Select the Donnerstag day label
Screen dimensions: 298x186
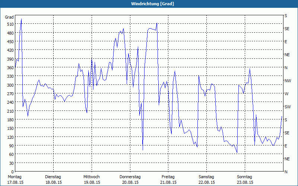130,177
